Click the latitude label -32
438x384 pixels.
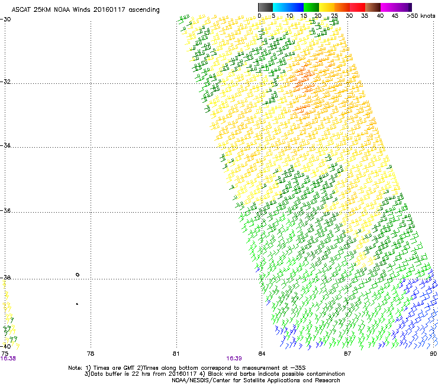point(5,82)
